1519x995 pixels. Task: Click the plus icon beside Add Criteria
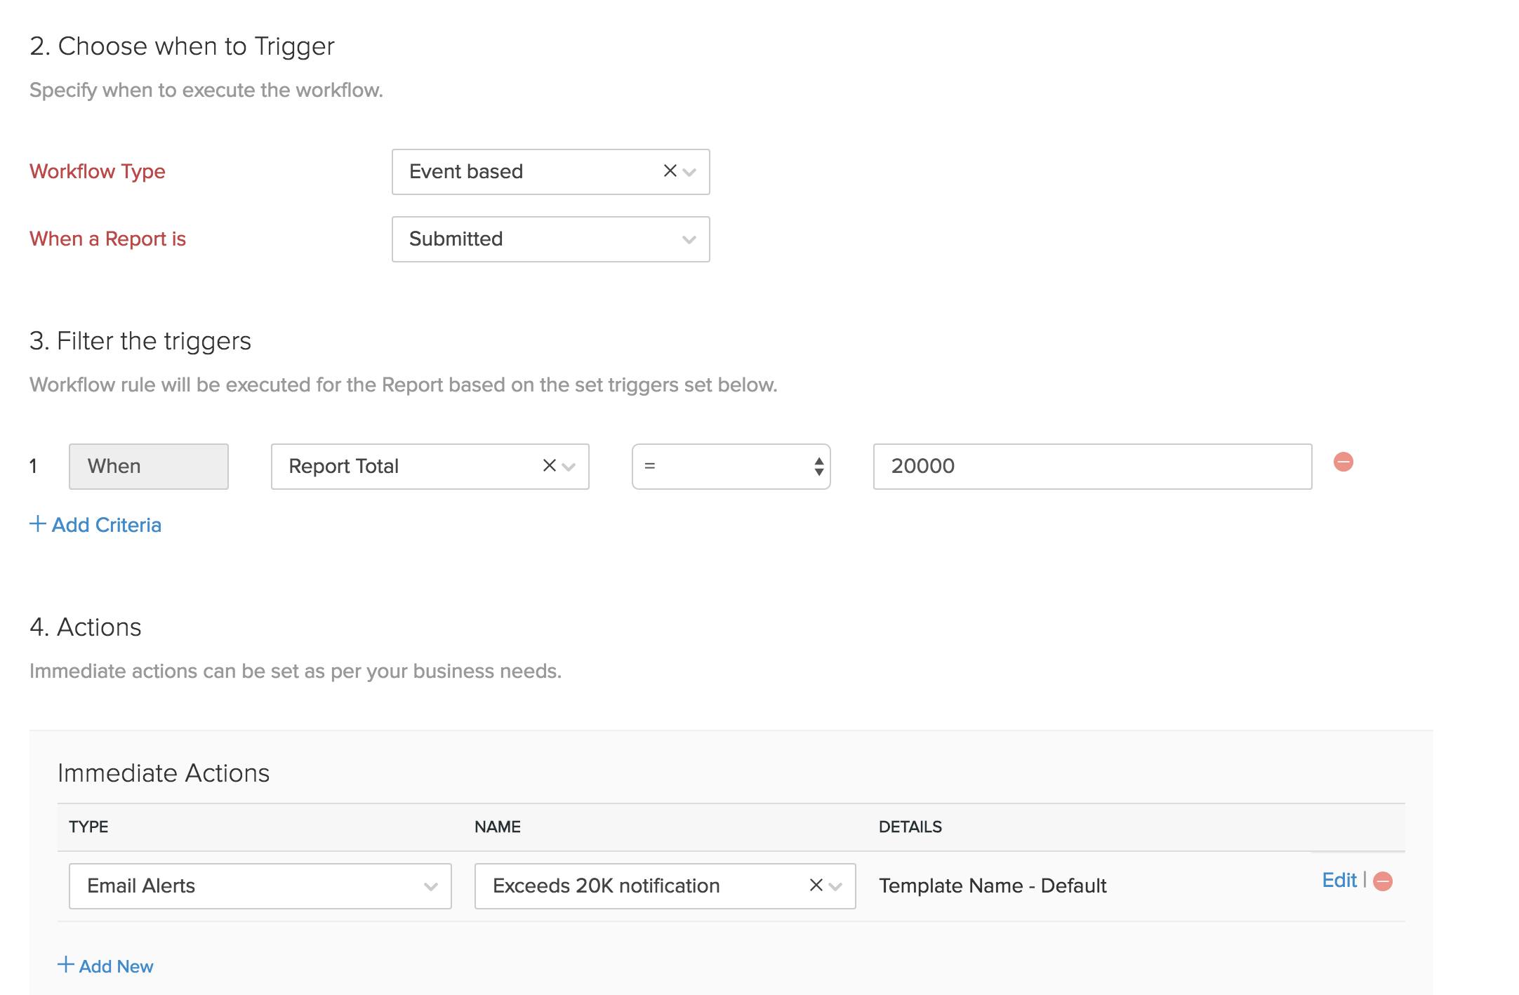coord(38,524)
